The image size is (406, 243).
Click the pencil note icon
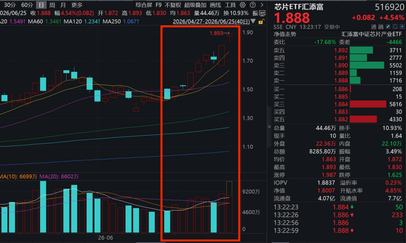(388, 27)
